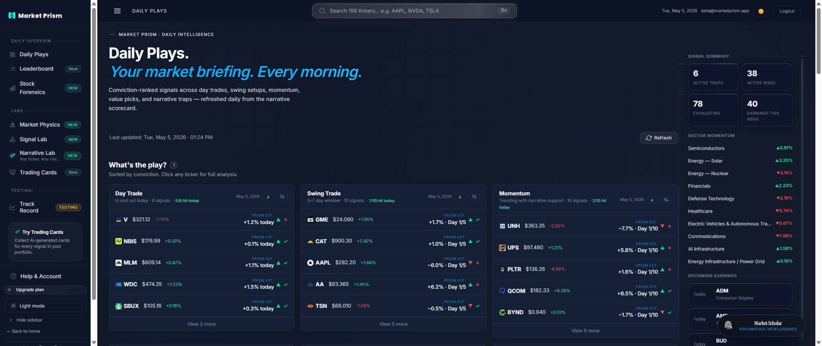Hide the sidebar
The image size is (822, 346).
pyautogui.click(x=26, y=320)
